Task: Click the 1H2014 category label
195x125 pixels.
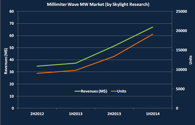Action: coord(153,114)
